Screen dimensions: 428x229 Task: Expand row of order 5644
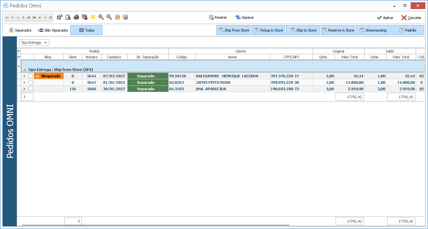[x=24, y=76]
